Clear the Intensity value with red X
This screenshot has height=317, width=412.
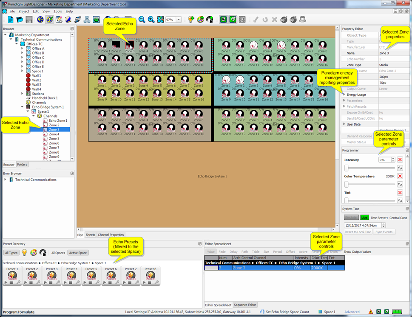(400, 160)
